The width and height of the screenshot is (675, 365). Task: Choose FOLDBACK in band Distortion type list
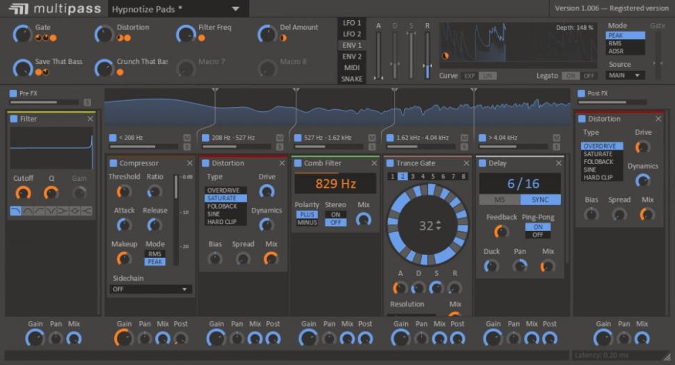223,206
